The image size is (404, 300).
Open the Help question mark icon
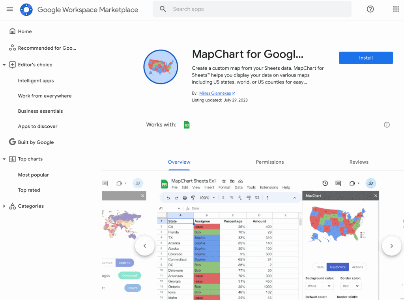tap(370, 9)
